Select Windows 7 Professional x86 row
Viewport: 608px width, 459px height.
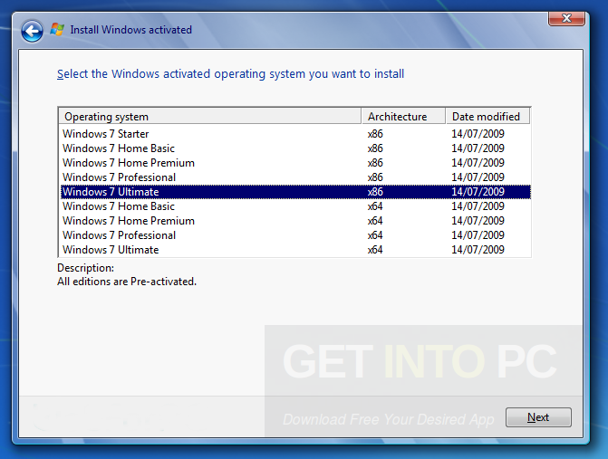[x=295, y=177]
